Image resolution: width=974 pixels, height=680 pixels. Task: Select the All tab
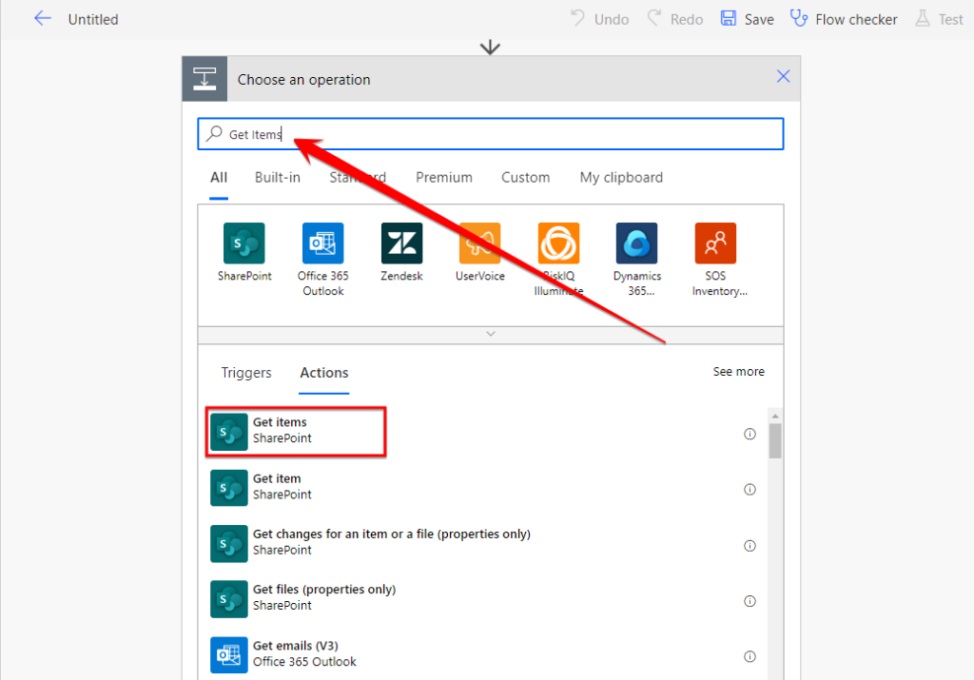(x=219, y=178)
